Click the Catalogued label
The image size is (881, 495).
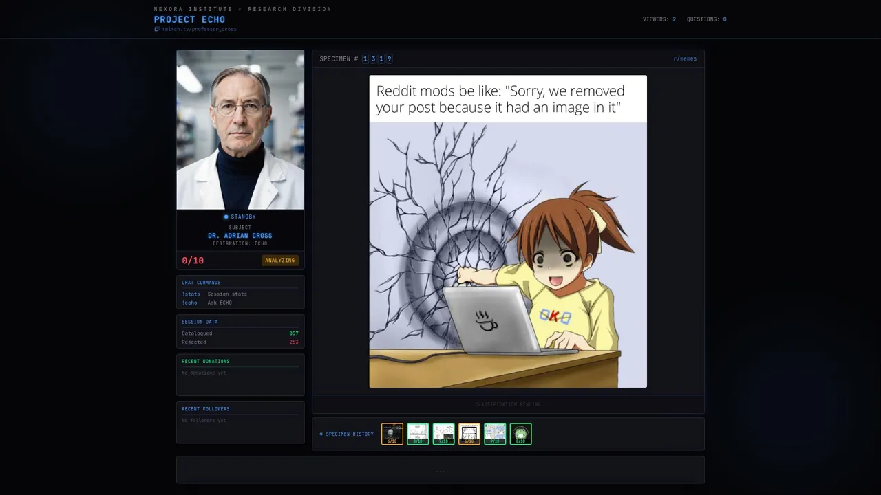pyautogui.click(x=197, y=333)
